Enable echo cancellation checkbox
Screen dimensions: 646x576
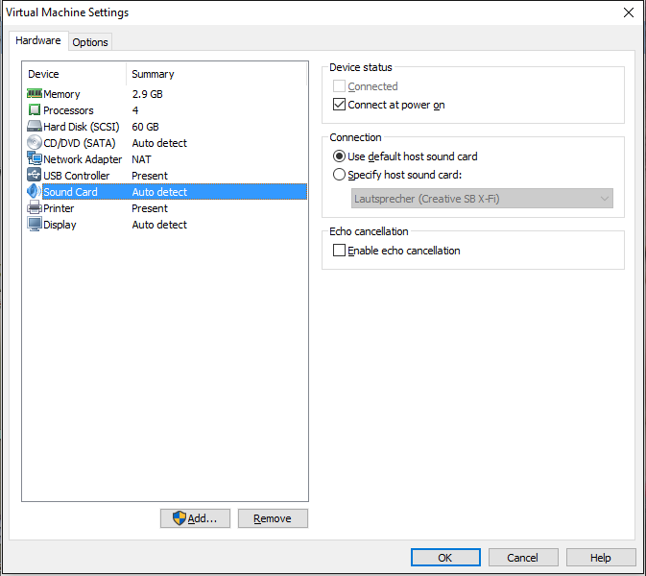pyautogui.click(x=339, y=251)
